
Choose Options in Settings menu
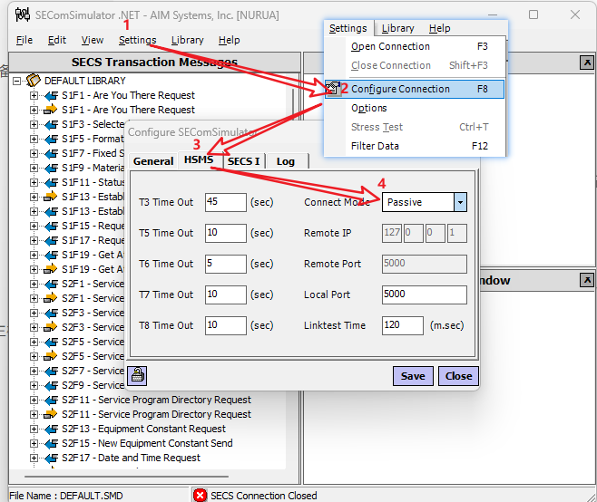pyautogui.click(x=415, y=108)
